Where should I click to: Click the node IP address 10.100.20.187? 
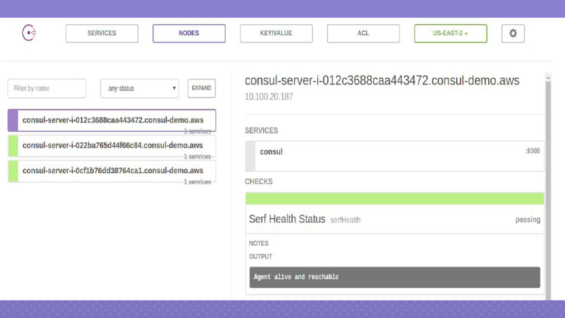coord(269,97)
